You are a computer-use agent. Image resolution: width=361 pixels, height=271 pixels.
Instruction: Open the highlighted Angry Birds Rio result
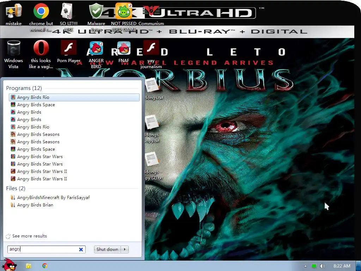(x=74, y=97)
